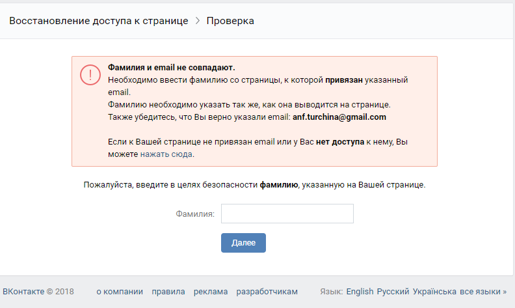The width and height of the screenshot is (515, 308).
Task: Click error heading 'Фамилия и email не совпадают'
Action: 171,68
